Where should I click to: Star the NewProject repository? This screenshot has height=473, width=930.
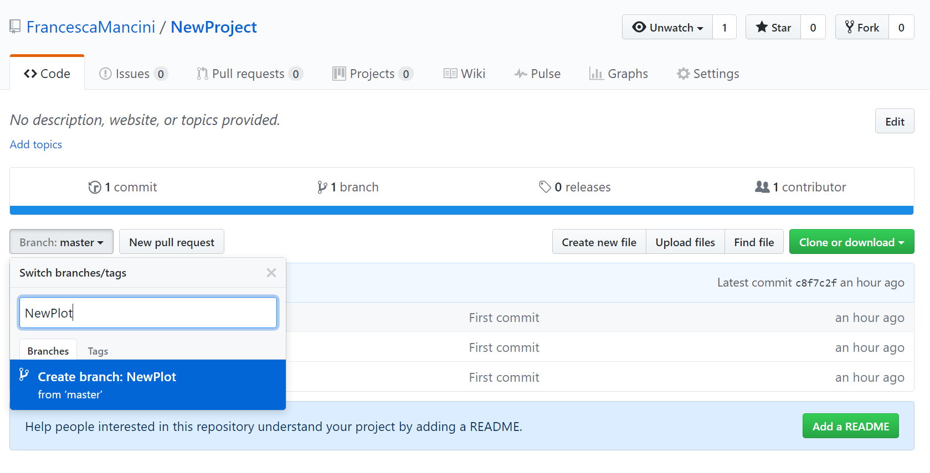pos(773,27)
